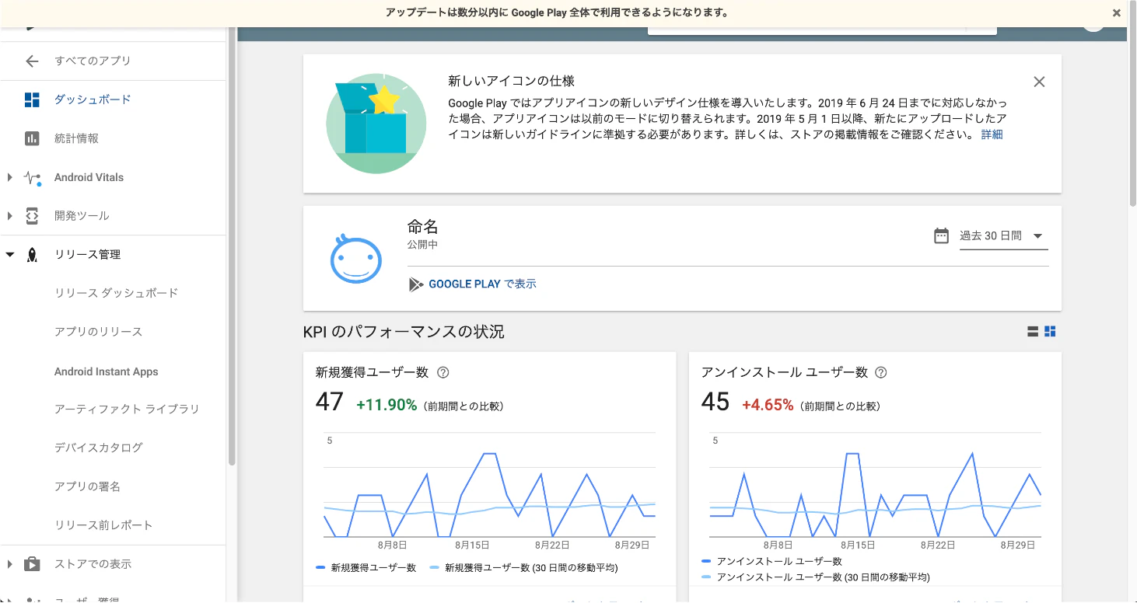Click GOOGLE PLAY で表示 link

coord(482,284)
